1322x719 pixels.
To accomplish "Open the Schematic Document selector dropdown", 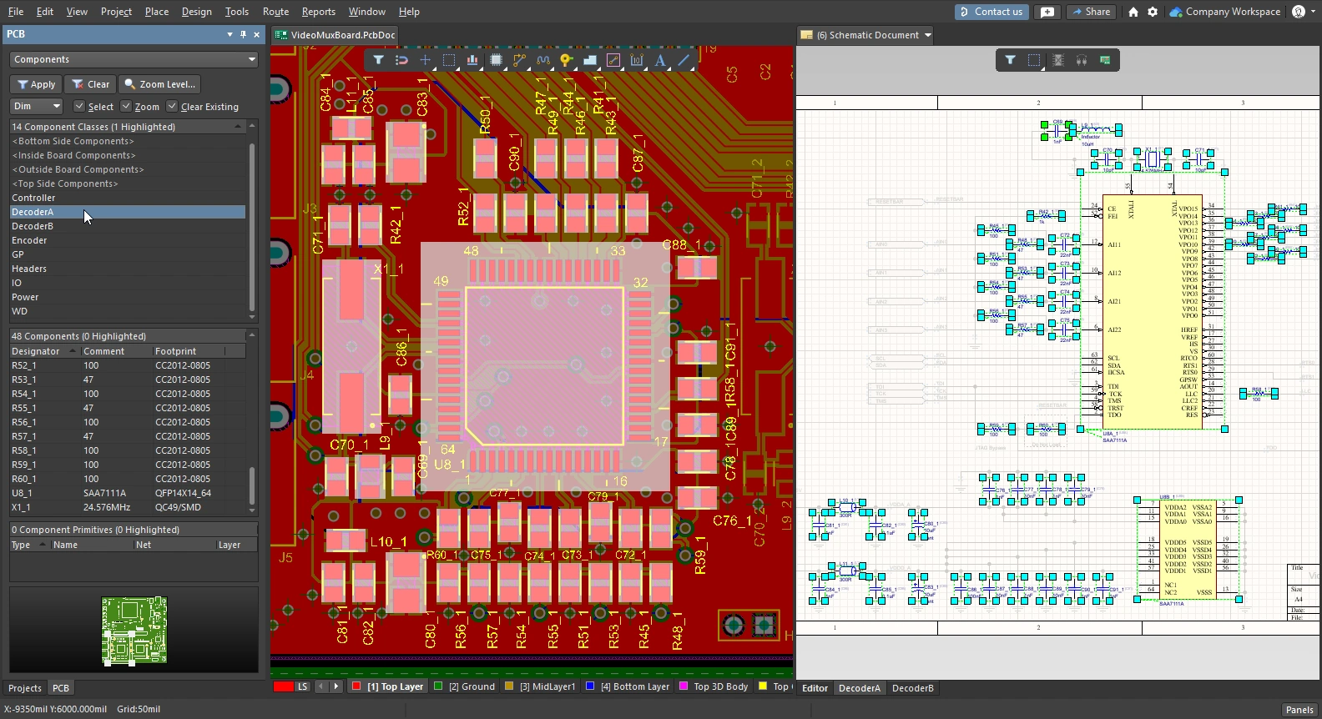I will tap(927, 35).
